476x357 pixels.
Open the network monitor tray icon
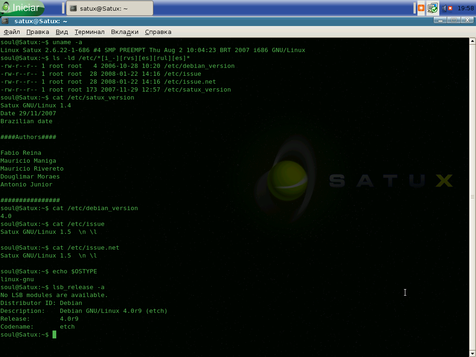click(x=433, y=8)
